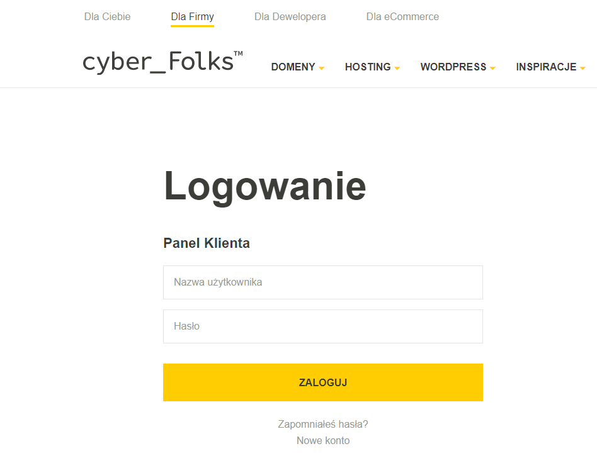The height and width of the screenshot is (473, 597).
Task: Click the Panel Klienta subheading
Action: coord(207,243)
